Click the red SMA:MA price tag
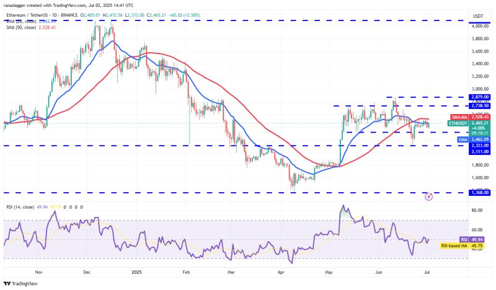 (x=459, y=116)
